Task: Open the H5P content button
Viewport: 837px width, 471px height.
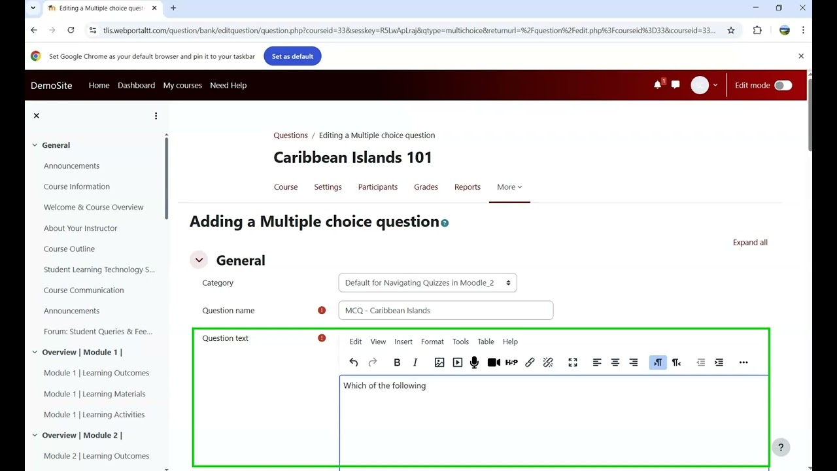Action: click(512, 362)
